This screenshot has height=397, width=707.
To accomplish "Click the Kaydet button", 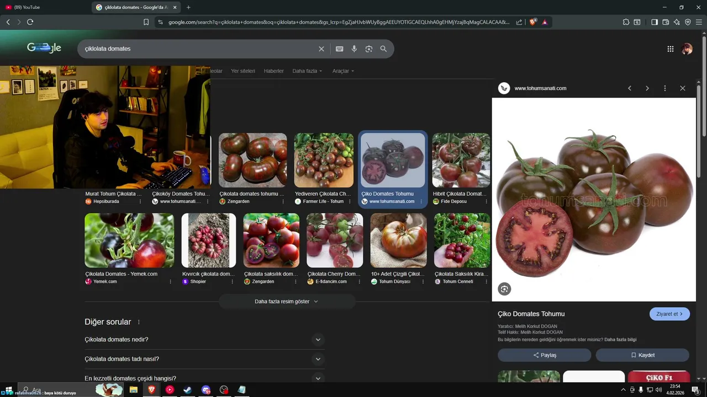I will pos(642,355).
